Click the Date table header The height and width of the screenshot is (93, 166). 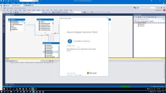[45, 20]
